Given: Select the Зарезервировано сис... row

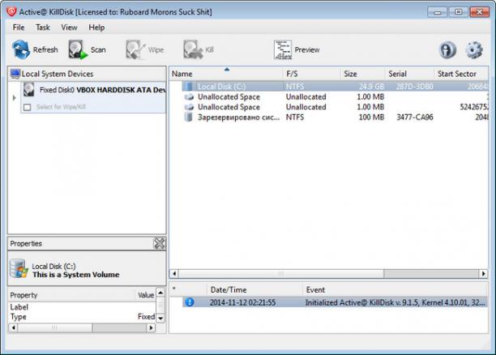Looking at the screenshot, I should click(335, 117).
